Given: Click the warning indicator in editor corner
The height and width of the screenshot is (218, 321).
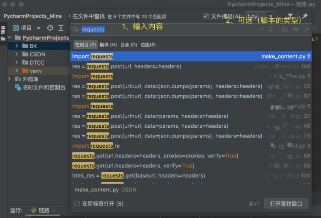Looking at the screenshot, I should click(x=315, y=39).
